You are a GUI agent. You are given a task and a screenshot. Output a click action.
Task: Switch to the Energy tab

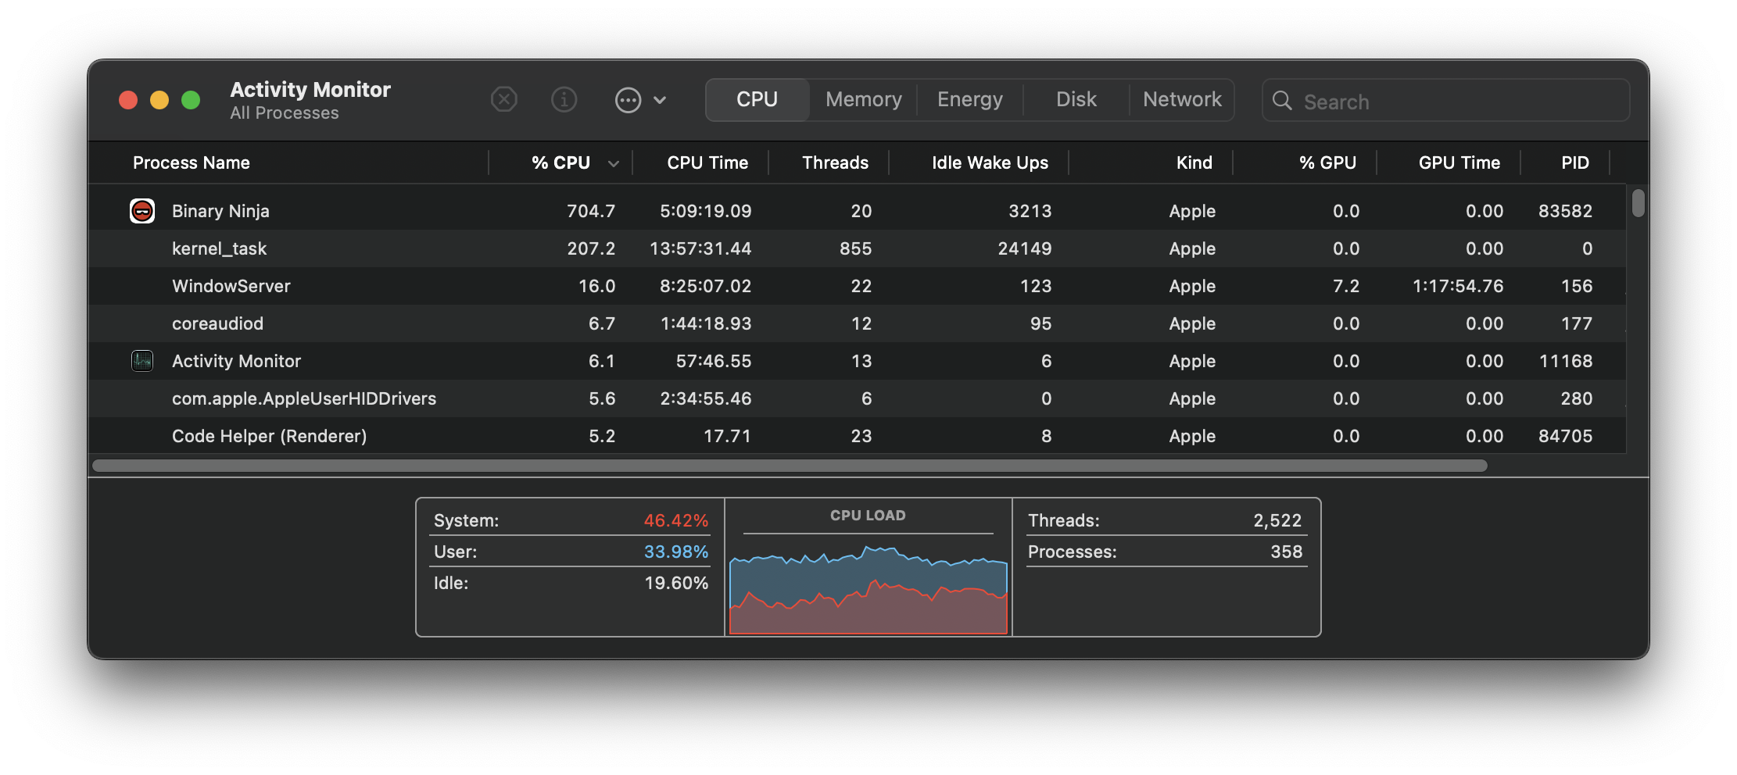(969, 100)
